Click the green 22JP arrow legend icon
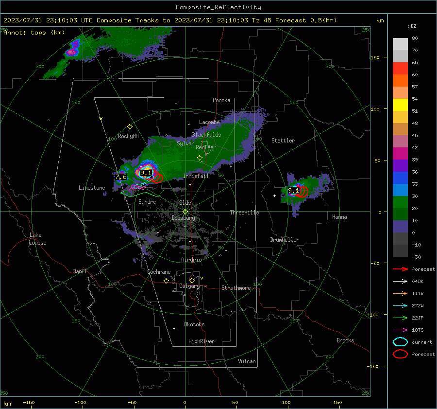Image resolution: width=437 pixels, height=409 pixels. 400,318
